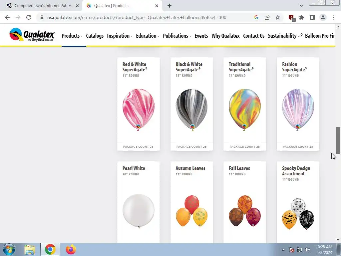Launch Firefox from the taskbar
Image resolution: width=341 pixels, height=256 pixels.
[x=71, y=249]
